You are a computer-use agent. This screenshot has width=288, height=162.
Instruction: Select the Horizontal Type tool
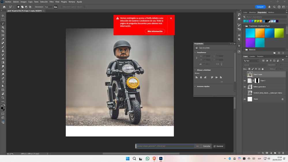click(x=3, y=82)
